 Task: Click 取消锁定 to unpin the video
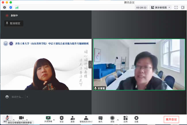tap(14, 23)
